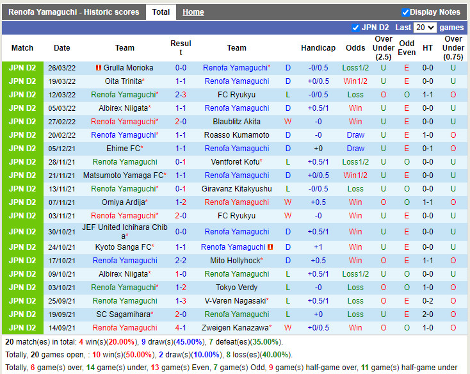Click Matsumoto Yamaga FC team name
The height and width of the screenshot is (374, 470).
124,175
